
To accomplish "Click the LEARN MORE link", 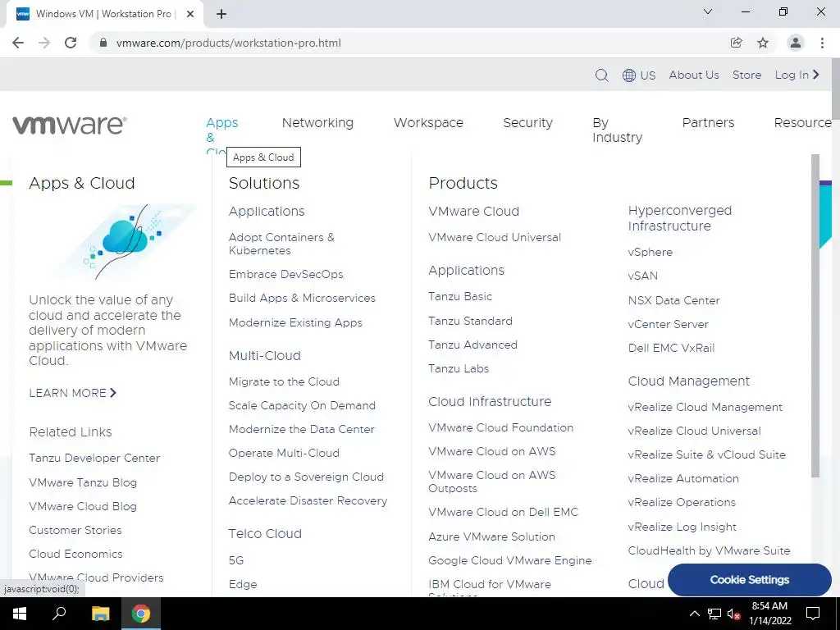I will coord(72,393).
